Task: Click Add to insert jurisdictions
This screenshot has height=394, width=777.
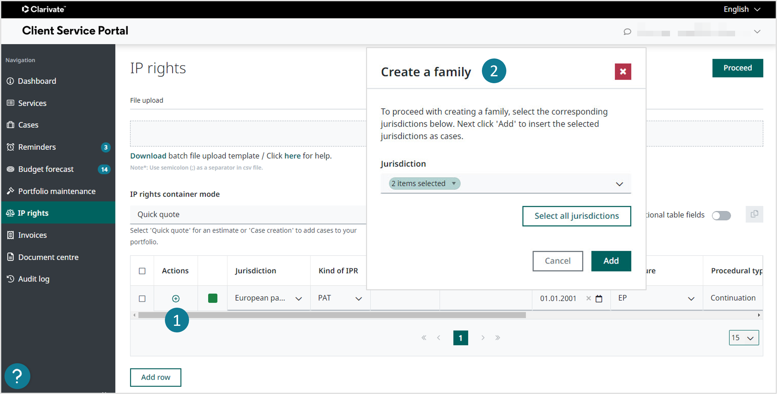Action: (611, 261)
